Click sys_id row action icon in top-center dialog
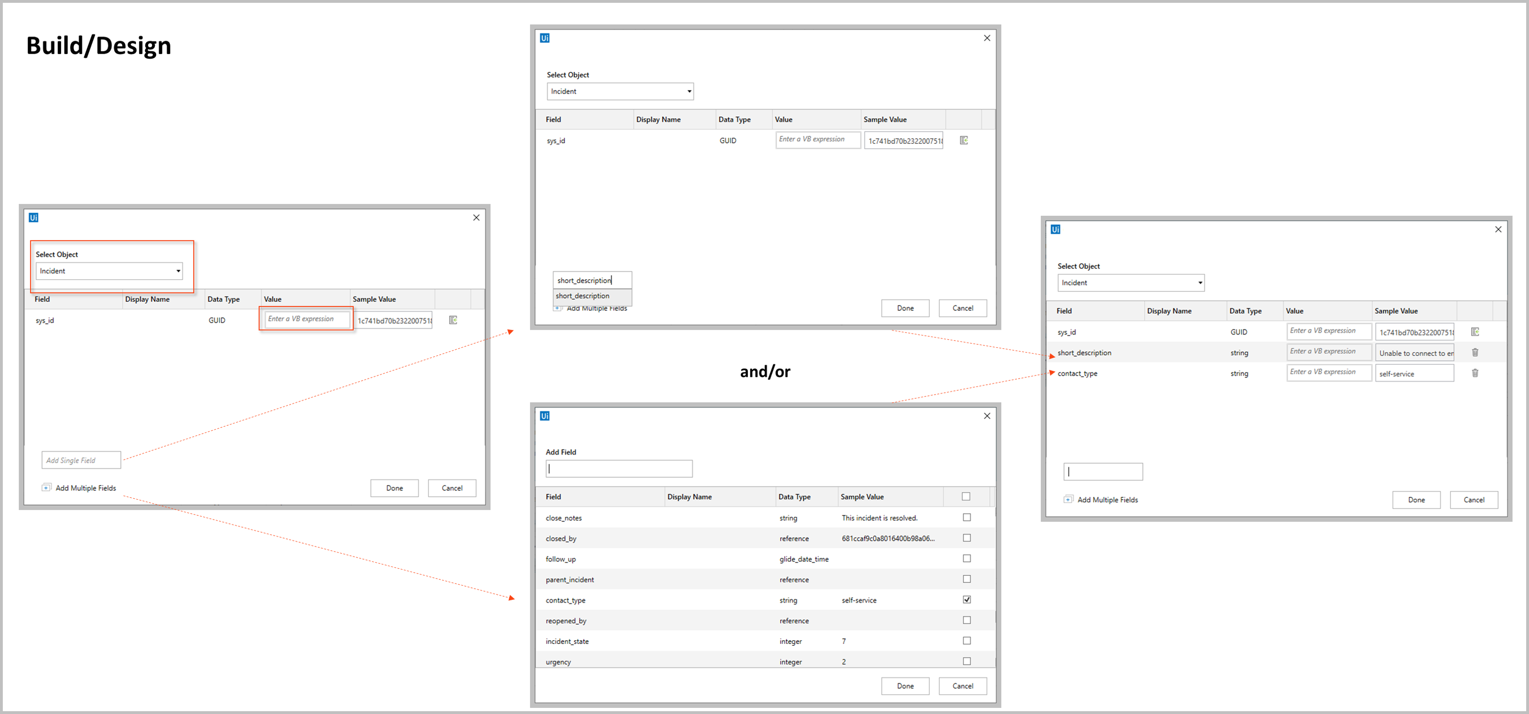The image size is (1529, 714). tap(964, 140)
